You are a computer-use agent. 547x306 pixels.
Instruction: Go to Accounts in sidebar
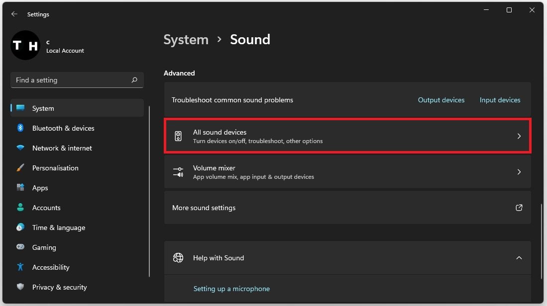tap(46, 208)
